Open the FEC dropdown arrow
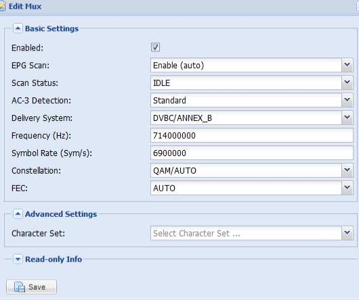The height and width of the screenshot is (300, 359). pyautogui.click(x=347, y=188)
